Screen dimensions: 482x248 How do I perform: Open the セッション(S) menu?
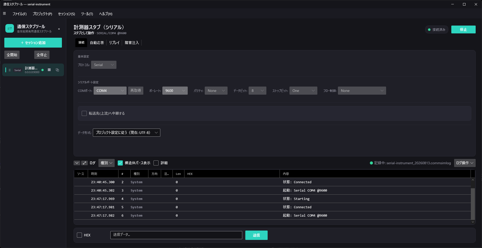pyautogui.click(x=66, y=14)
